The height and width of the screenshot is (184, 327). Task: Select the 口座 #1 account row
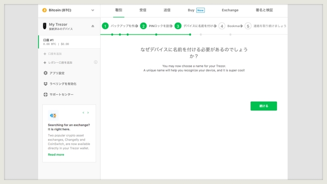(69, 42)
